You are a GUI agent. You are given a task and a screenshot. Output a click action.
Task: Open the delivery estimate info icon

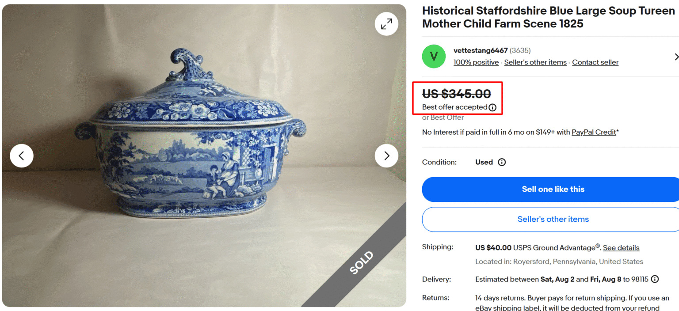click(655, 279)
